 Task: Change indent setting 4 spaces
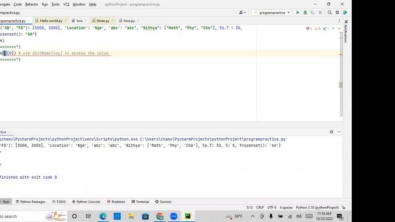coord(286,208)
